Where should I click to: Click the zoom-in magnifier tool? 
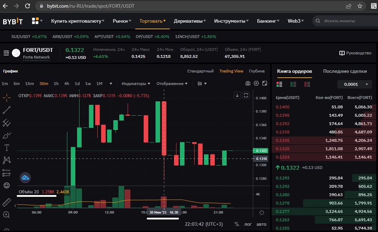[7, 215]
